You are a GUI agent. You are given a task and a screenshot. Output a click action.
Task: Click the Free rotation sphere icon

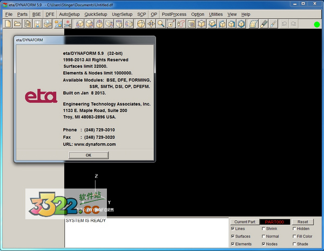141,24
